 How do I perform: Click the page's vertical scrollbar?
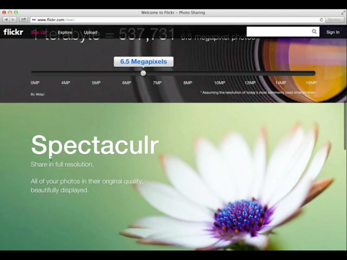(345, 125)
